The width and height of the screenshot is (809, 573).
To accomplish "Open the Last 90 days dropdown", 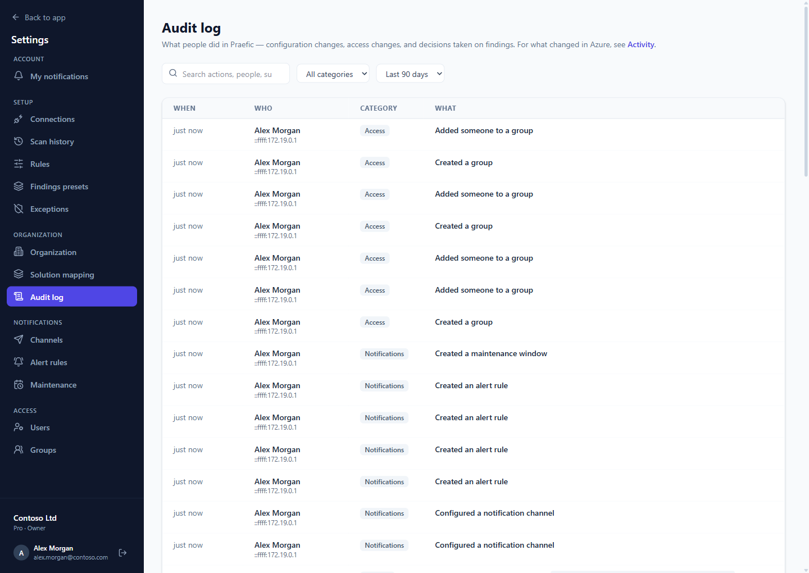I will [410, 74].
